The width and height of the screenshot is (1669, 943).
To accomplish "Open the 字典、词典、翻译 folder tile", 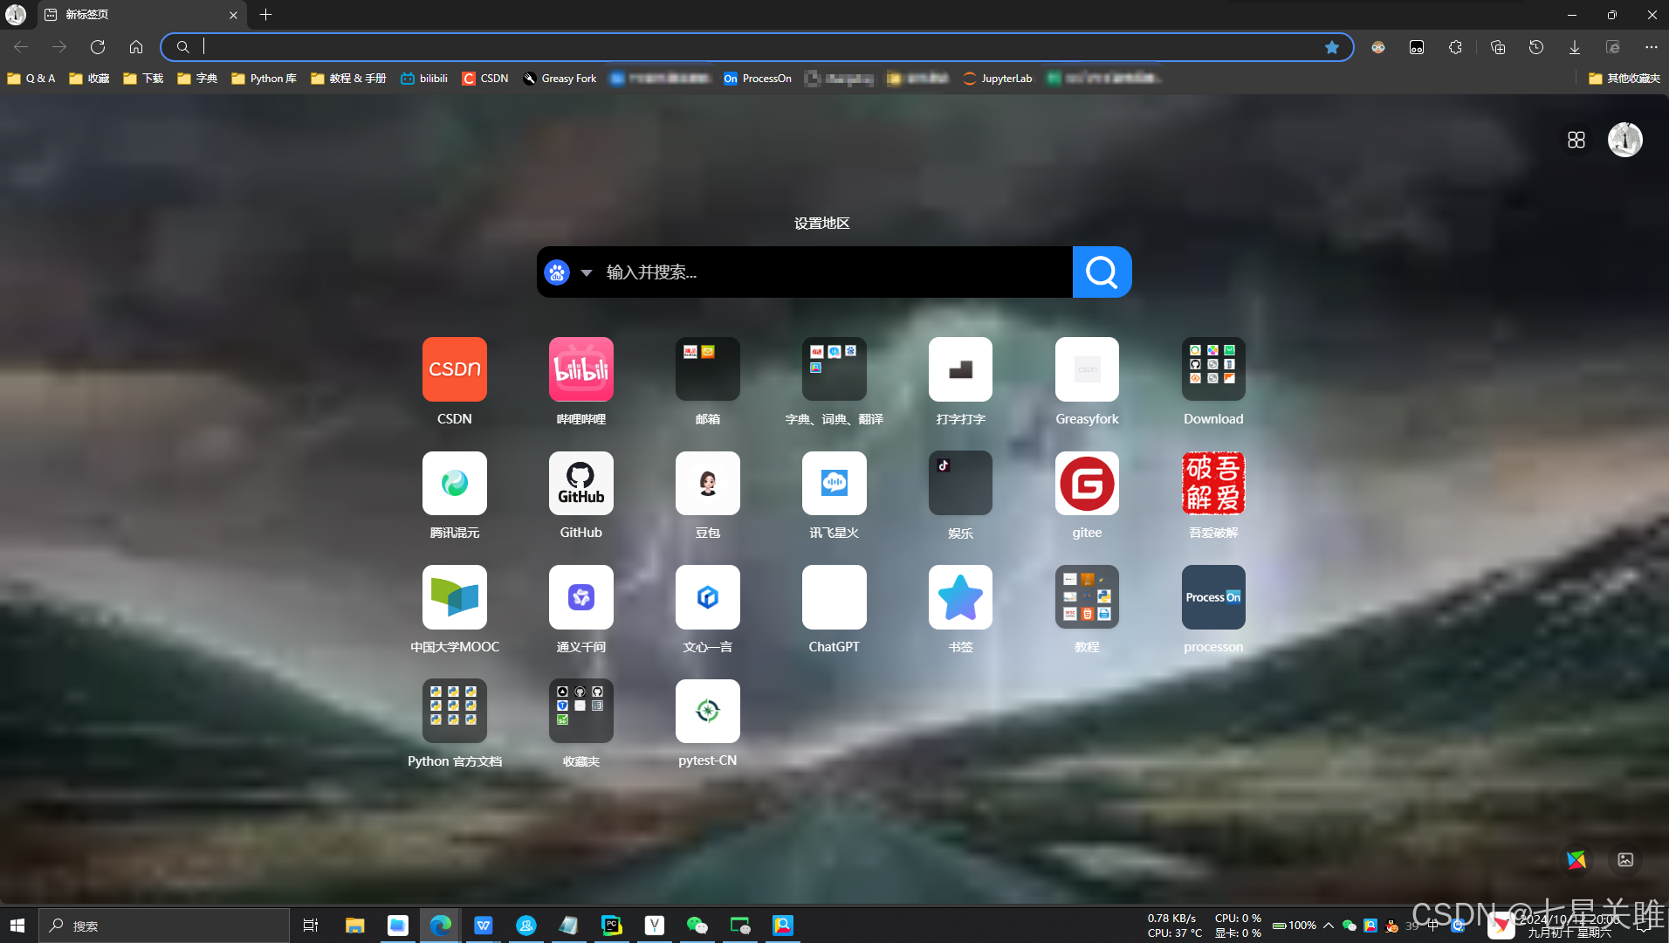I will [834, 369].
